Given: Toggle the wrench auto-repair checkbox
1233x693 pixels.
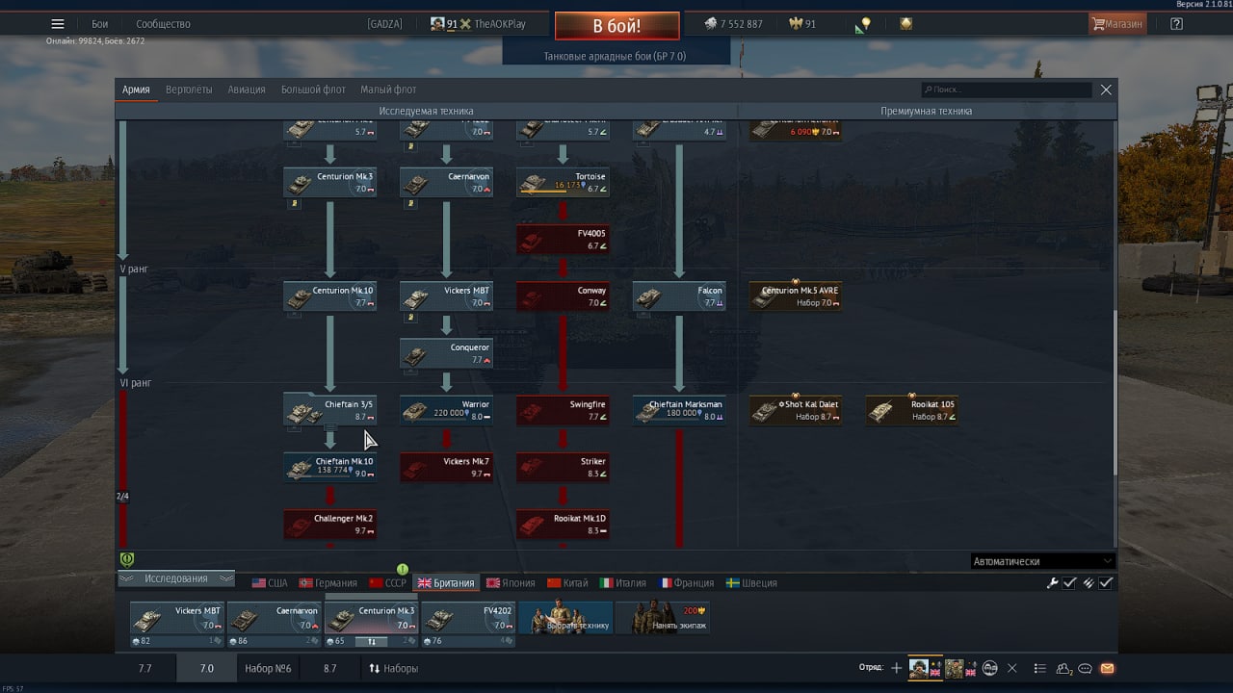Looking at the screenshot, I should tap(1069, 582).
